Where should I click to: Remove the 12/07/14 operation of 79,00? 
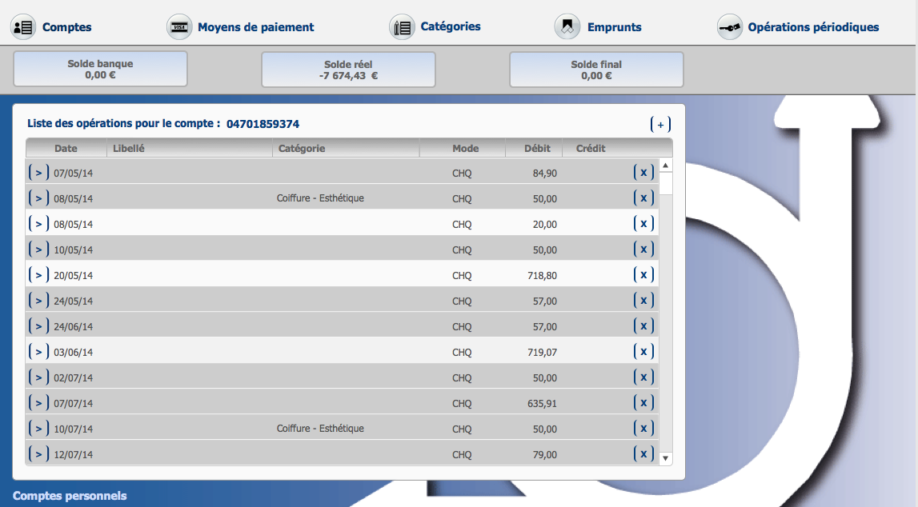pos(643,453)
